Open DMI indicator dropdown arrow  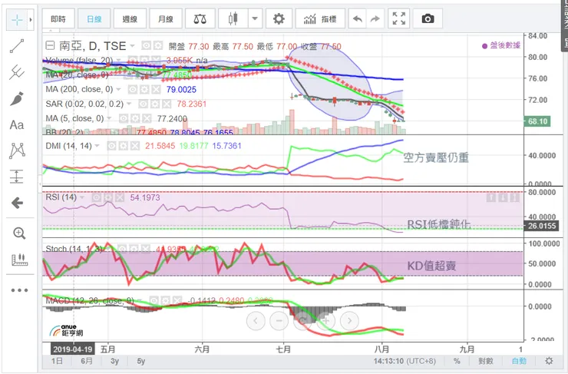tap(97, 146)
